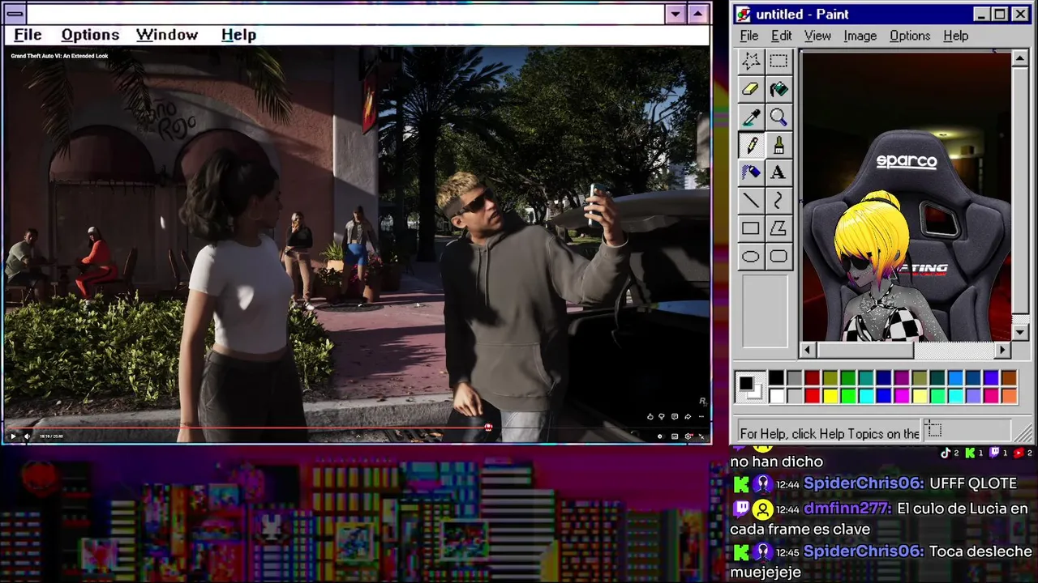Toggle the video autoplay switch

tap(660, 436)
